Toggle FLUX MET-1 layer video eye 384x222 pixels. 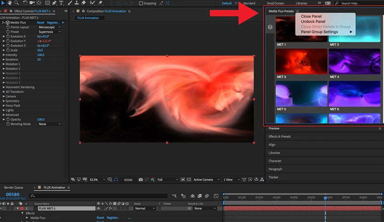(1, 208)
